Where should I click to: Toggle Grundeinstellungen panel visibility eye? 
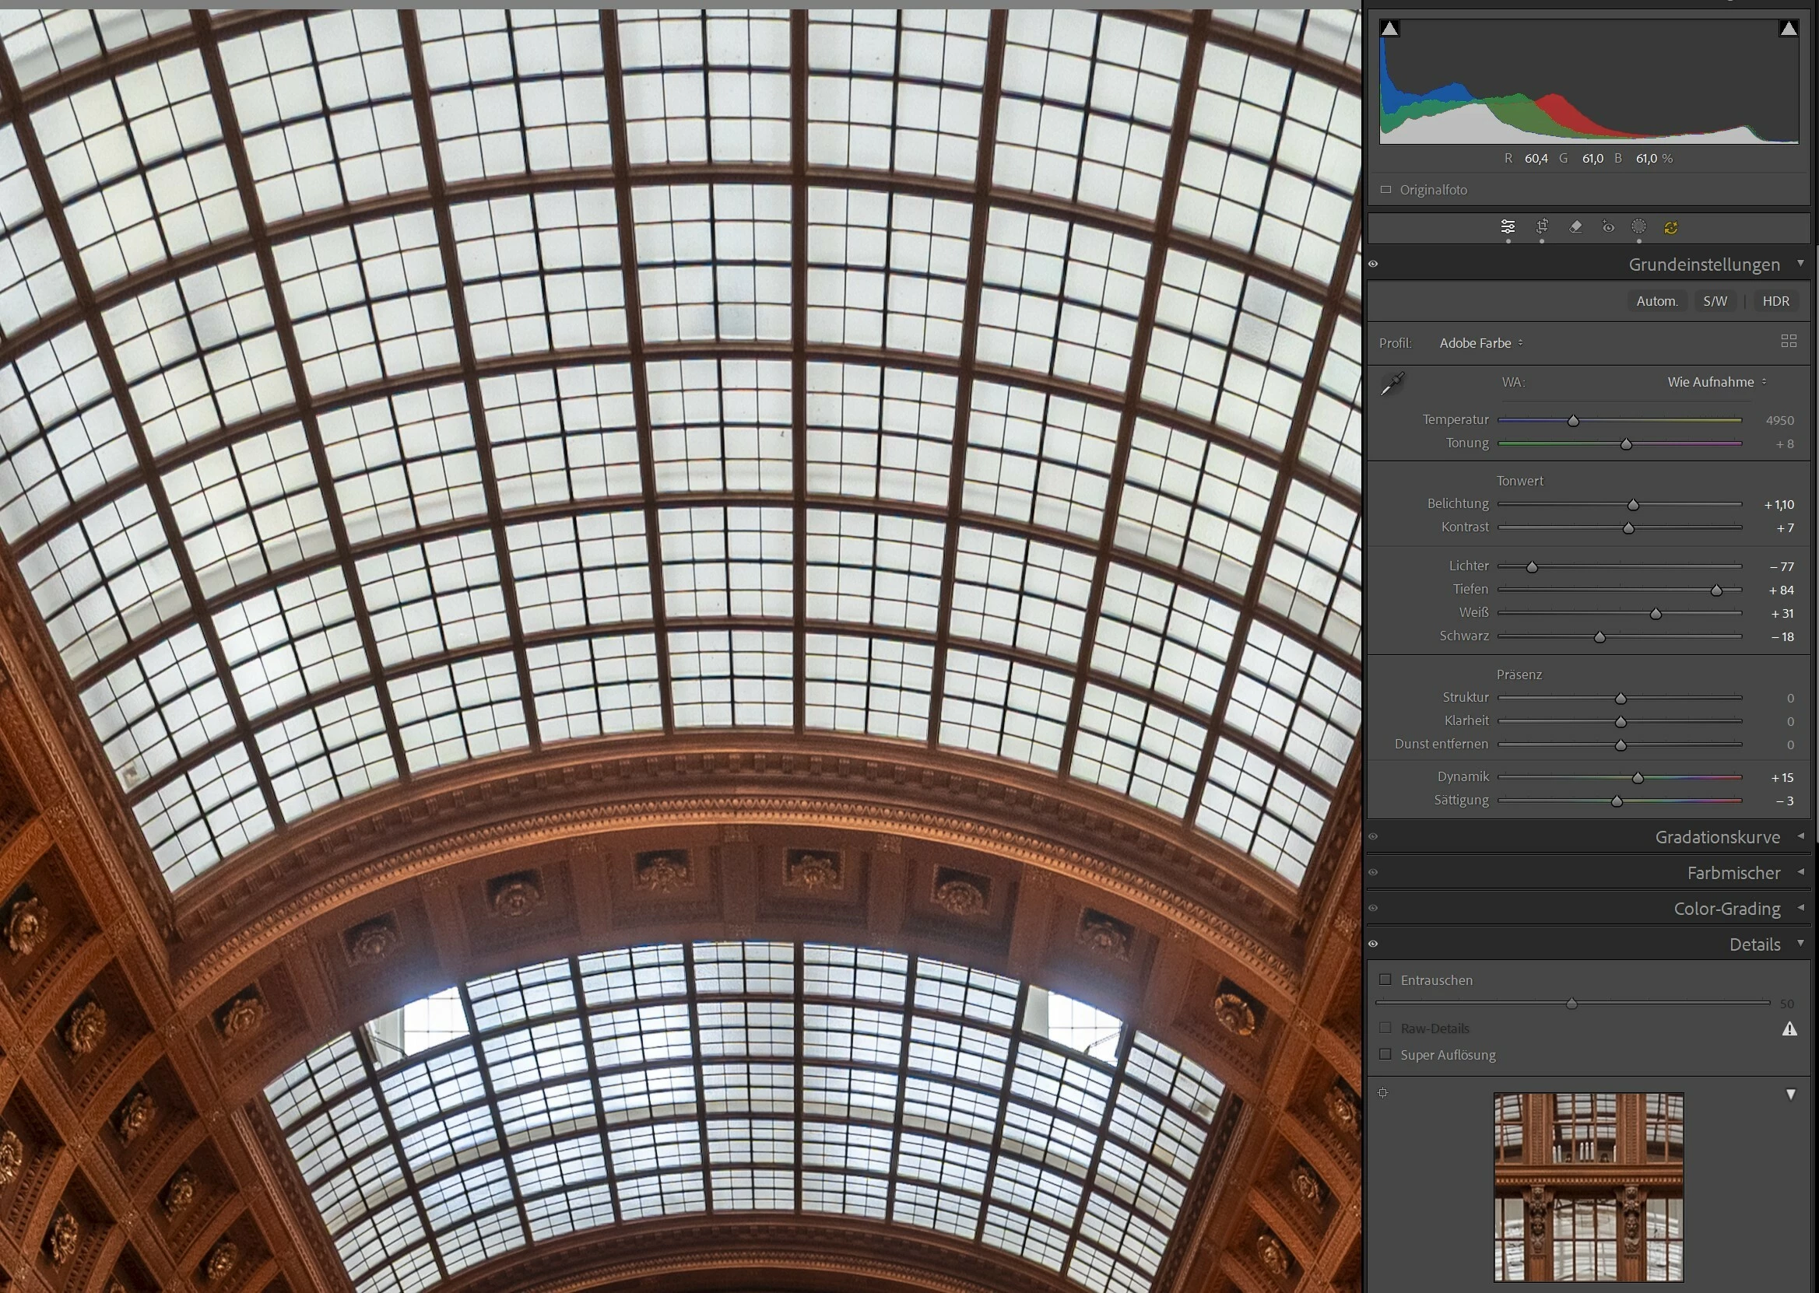pyautogui.click(x=1373, y=265)
